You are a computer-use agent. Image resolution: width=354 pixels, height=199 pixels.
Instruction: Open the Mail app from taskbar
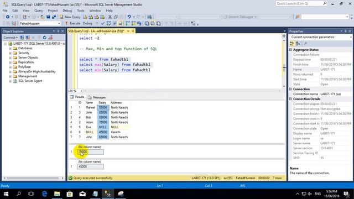(82, 194)
